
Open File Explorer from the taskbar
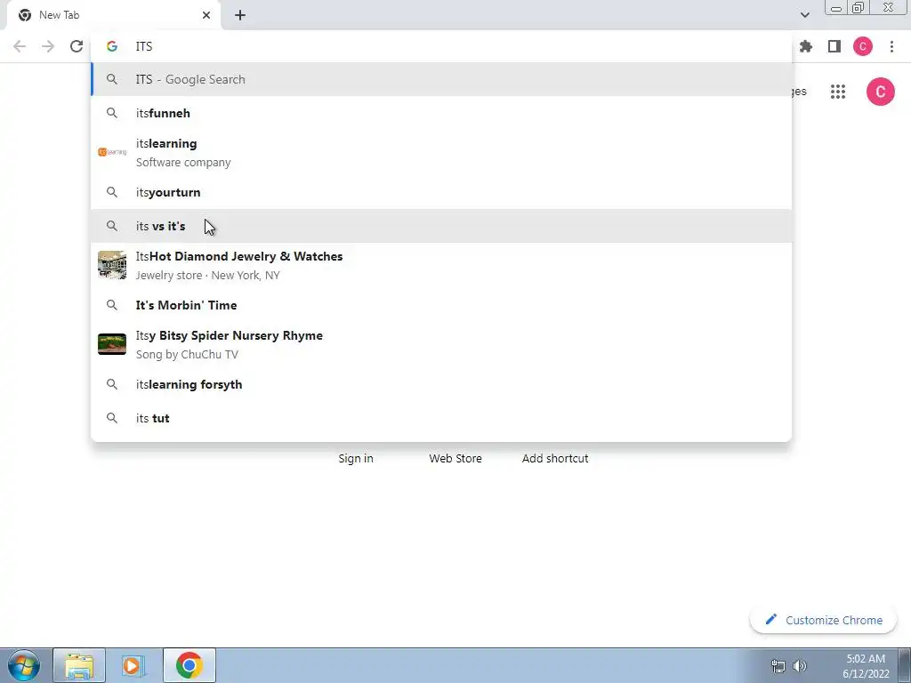79,665
